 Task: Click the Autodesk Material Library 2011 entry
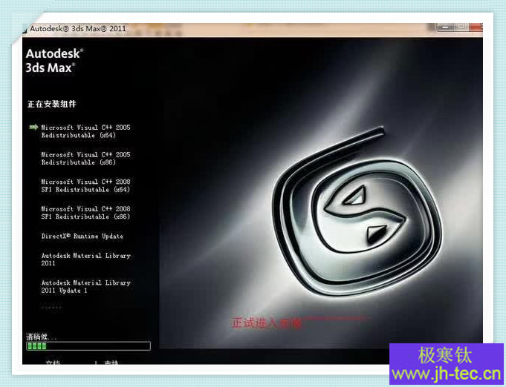86,259
